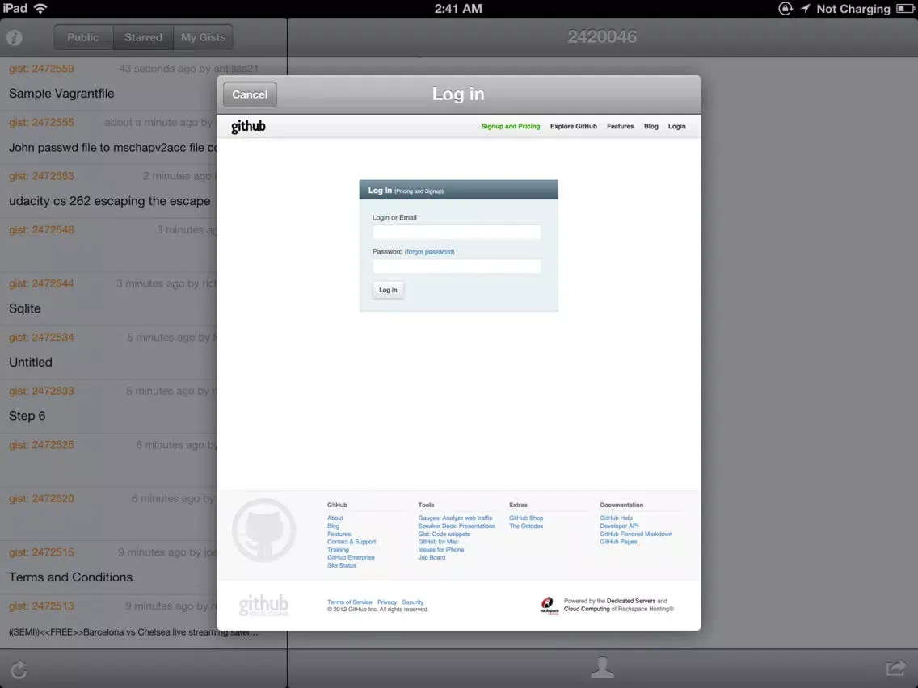Open the GitHub Flavored Markdown link

point(636,534)
